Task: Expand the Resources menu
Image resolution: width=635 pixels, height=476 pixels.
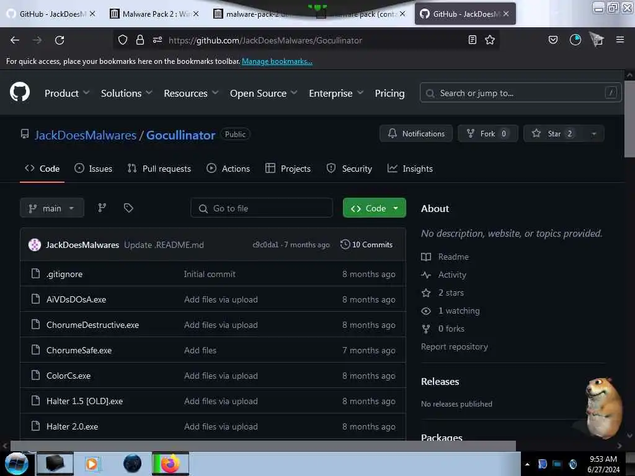Action: coord(191,93)
